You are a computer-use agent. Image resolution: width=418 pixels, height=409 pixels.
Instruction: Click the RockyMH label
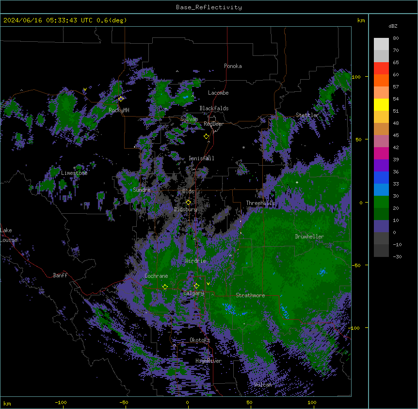coord(119,110)
